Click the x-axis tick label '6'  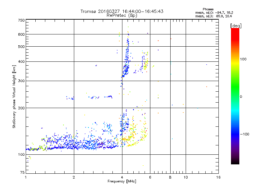[x=150, y=177]
